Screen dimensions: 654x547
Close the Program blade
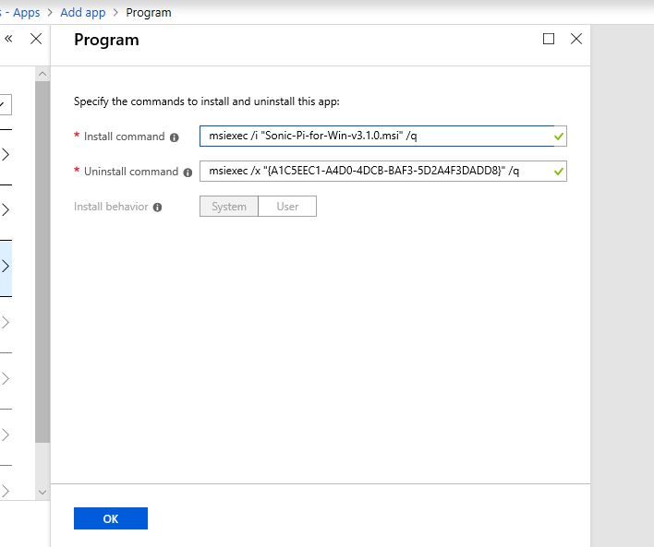576,39
